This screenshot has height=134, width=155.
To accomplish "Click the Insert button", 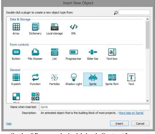I will 119,123.
